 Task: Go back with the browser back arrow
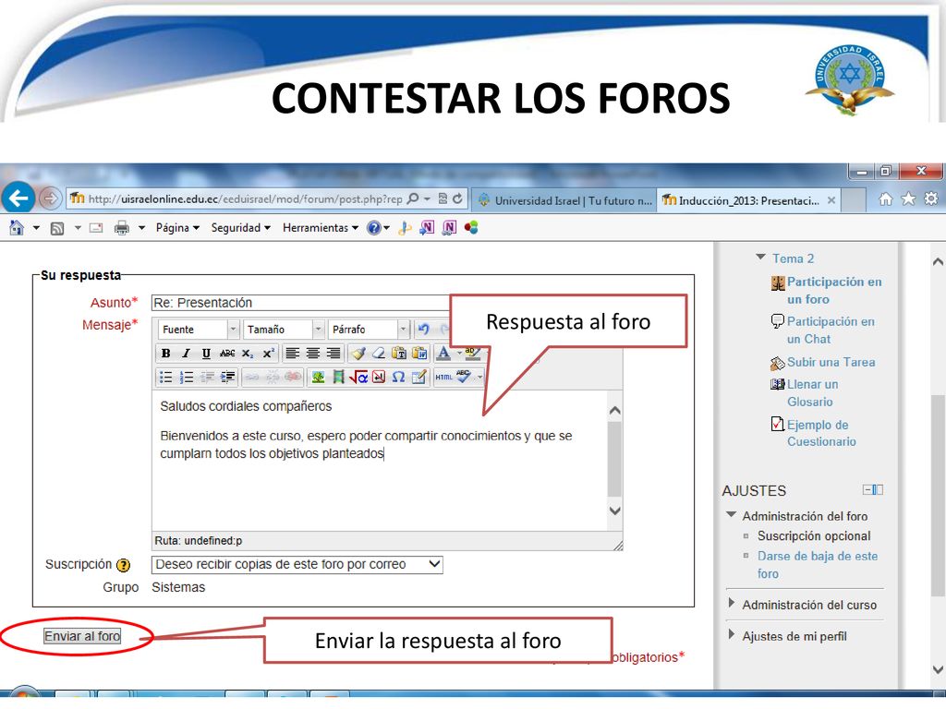click(18, 198)
